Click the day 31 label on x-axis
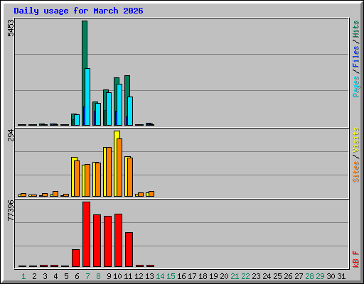This screenshot has width=364, height=284. tap(341, 276)
